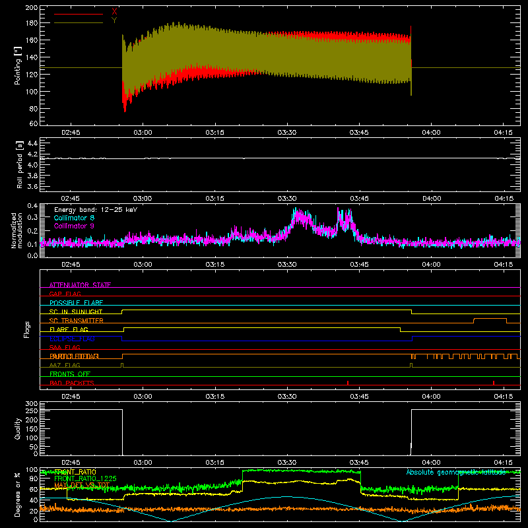Screen dimensions: 528x528
Task: Click the FRONT_RATIO legend label
Action: [75, 472]
